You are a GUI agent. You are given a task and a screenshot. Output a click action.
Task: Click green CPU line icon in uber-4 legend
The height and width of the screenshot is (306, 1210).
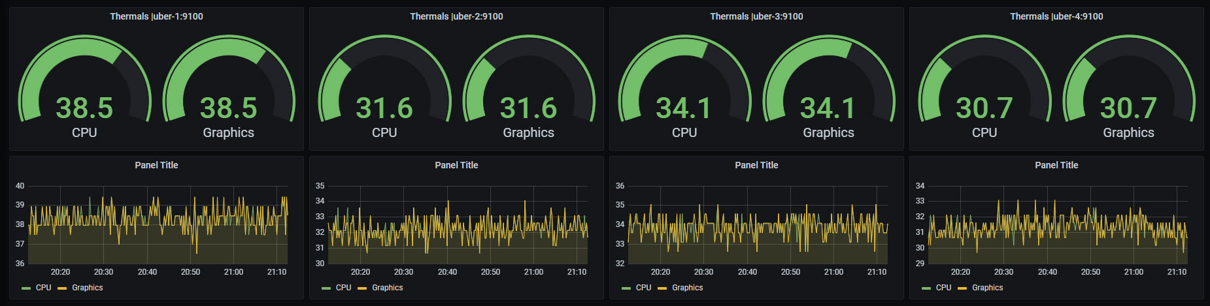pyautogui.click(x=926, y=288)
